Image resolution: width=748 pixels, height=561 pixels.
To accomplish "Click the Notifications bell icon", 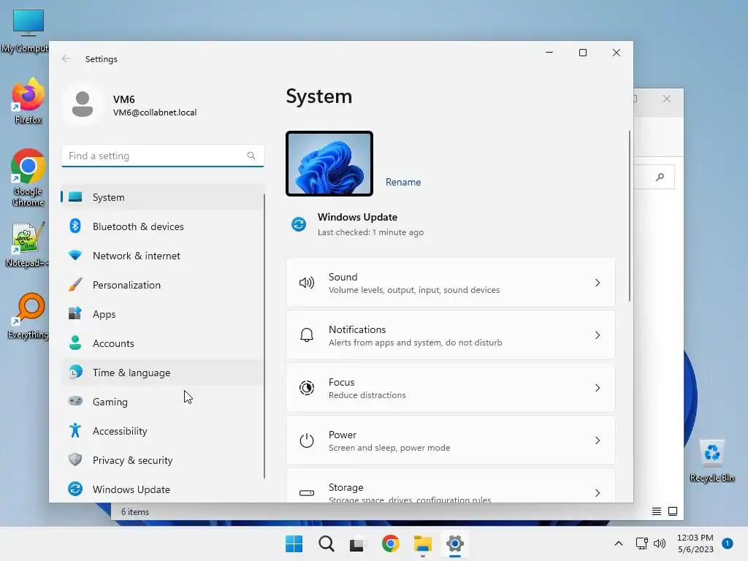I will tap(307, 335).
